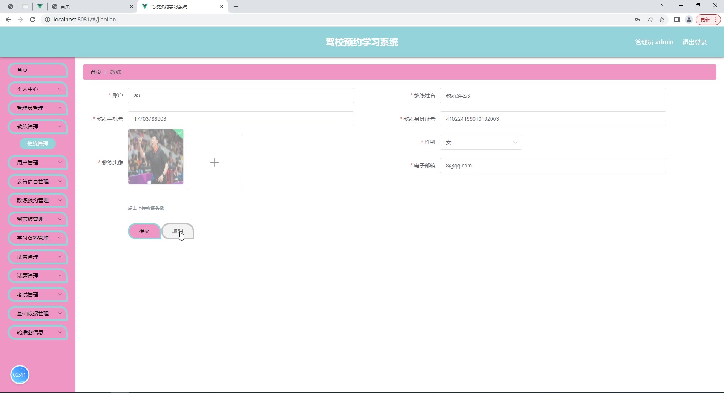724x393 pixels.
Task: Open 试题管理 sidebar menu
Action: pos(38,276)
